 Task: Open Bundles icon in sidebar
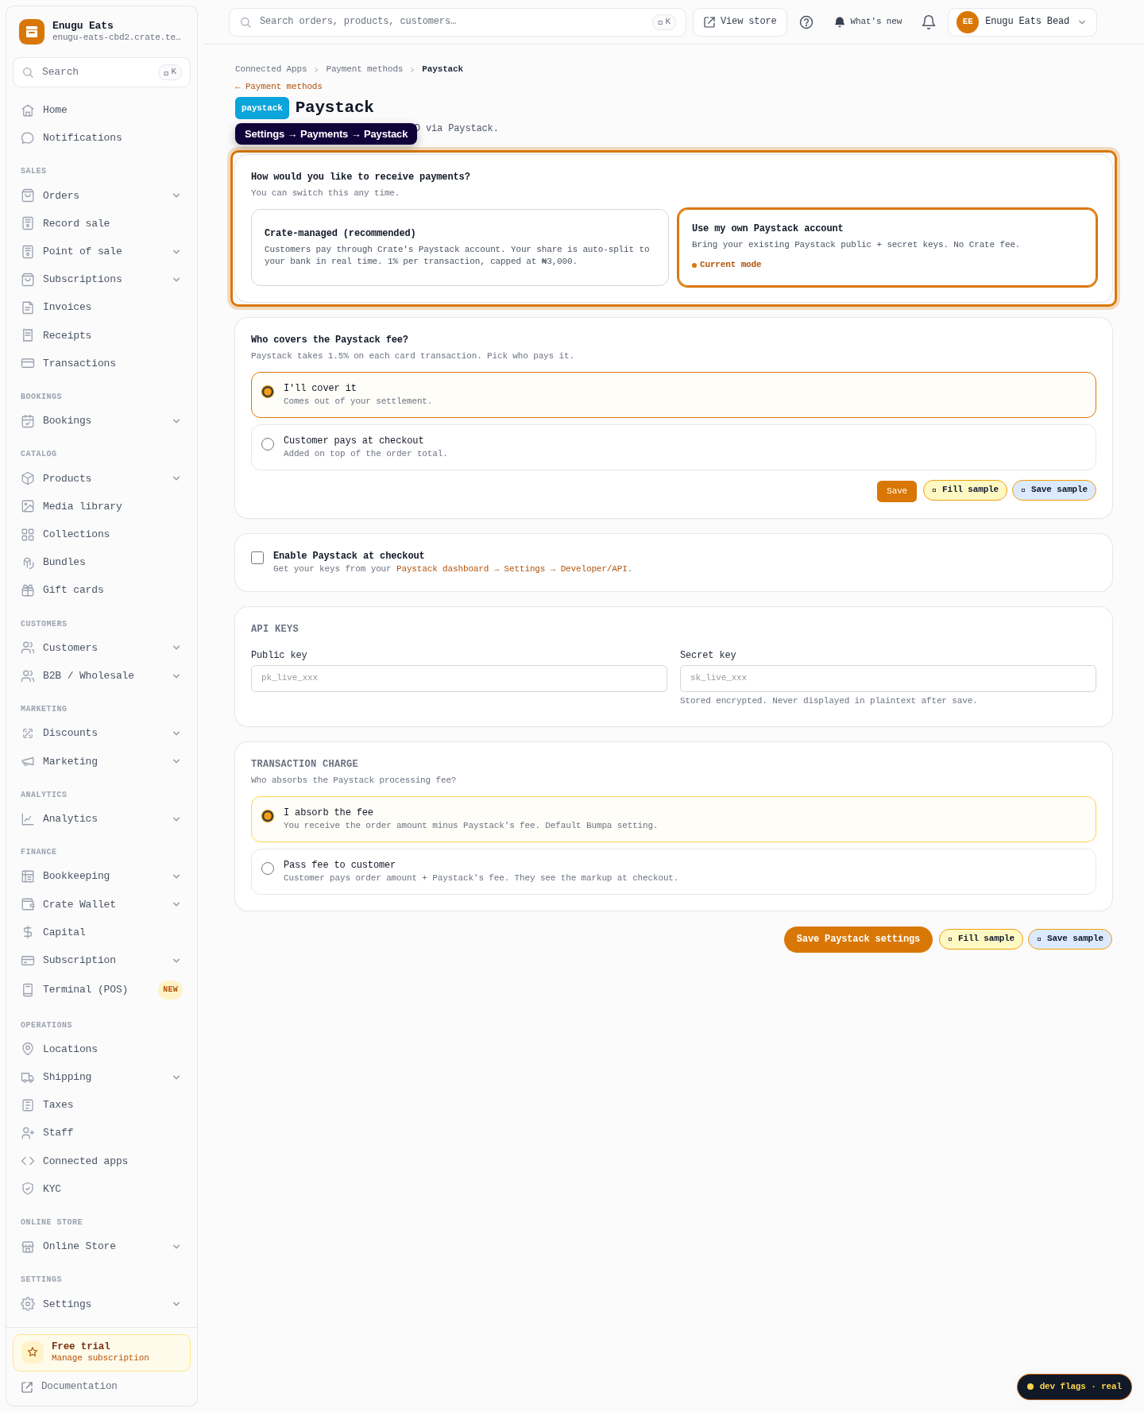[28, 563]
